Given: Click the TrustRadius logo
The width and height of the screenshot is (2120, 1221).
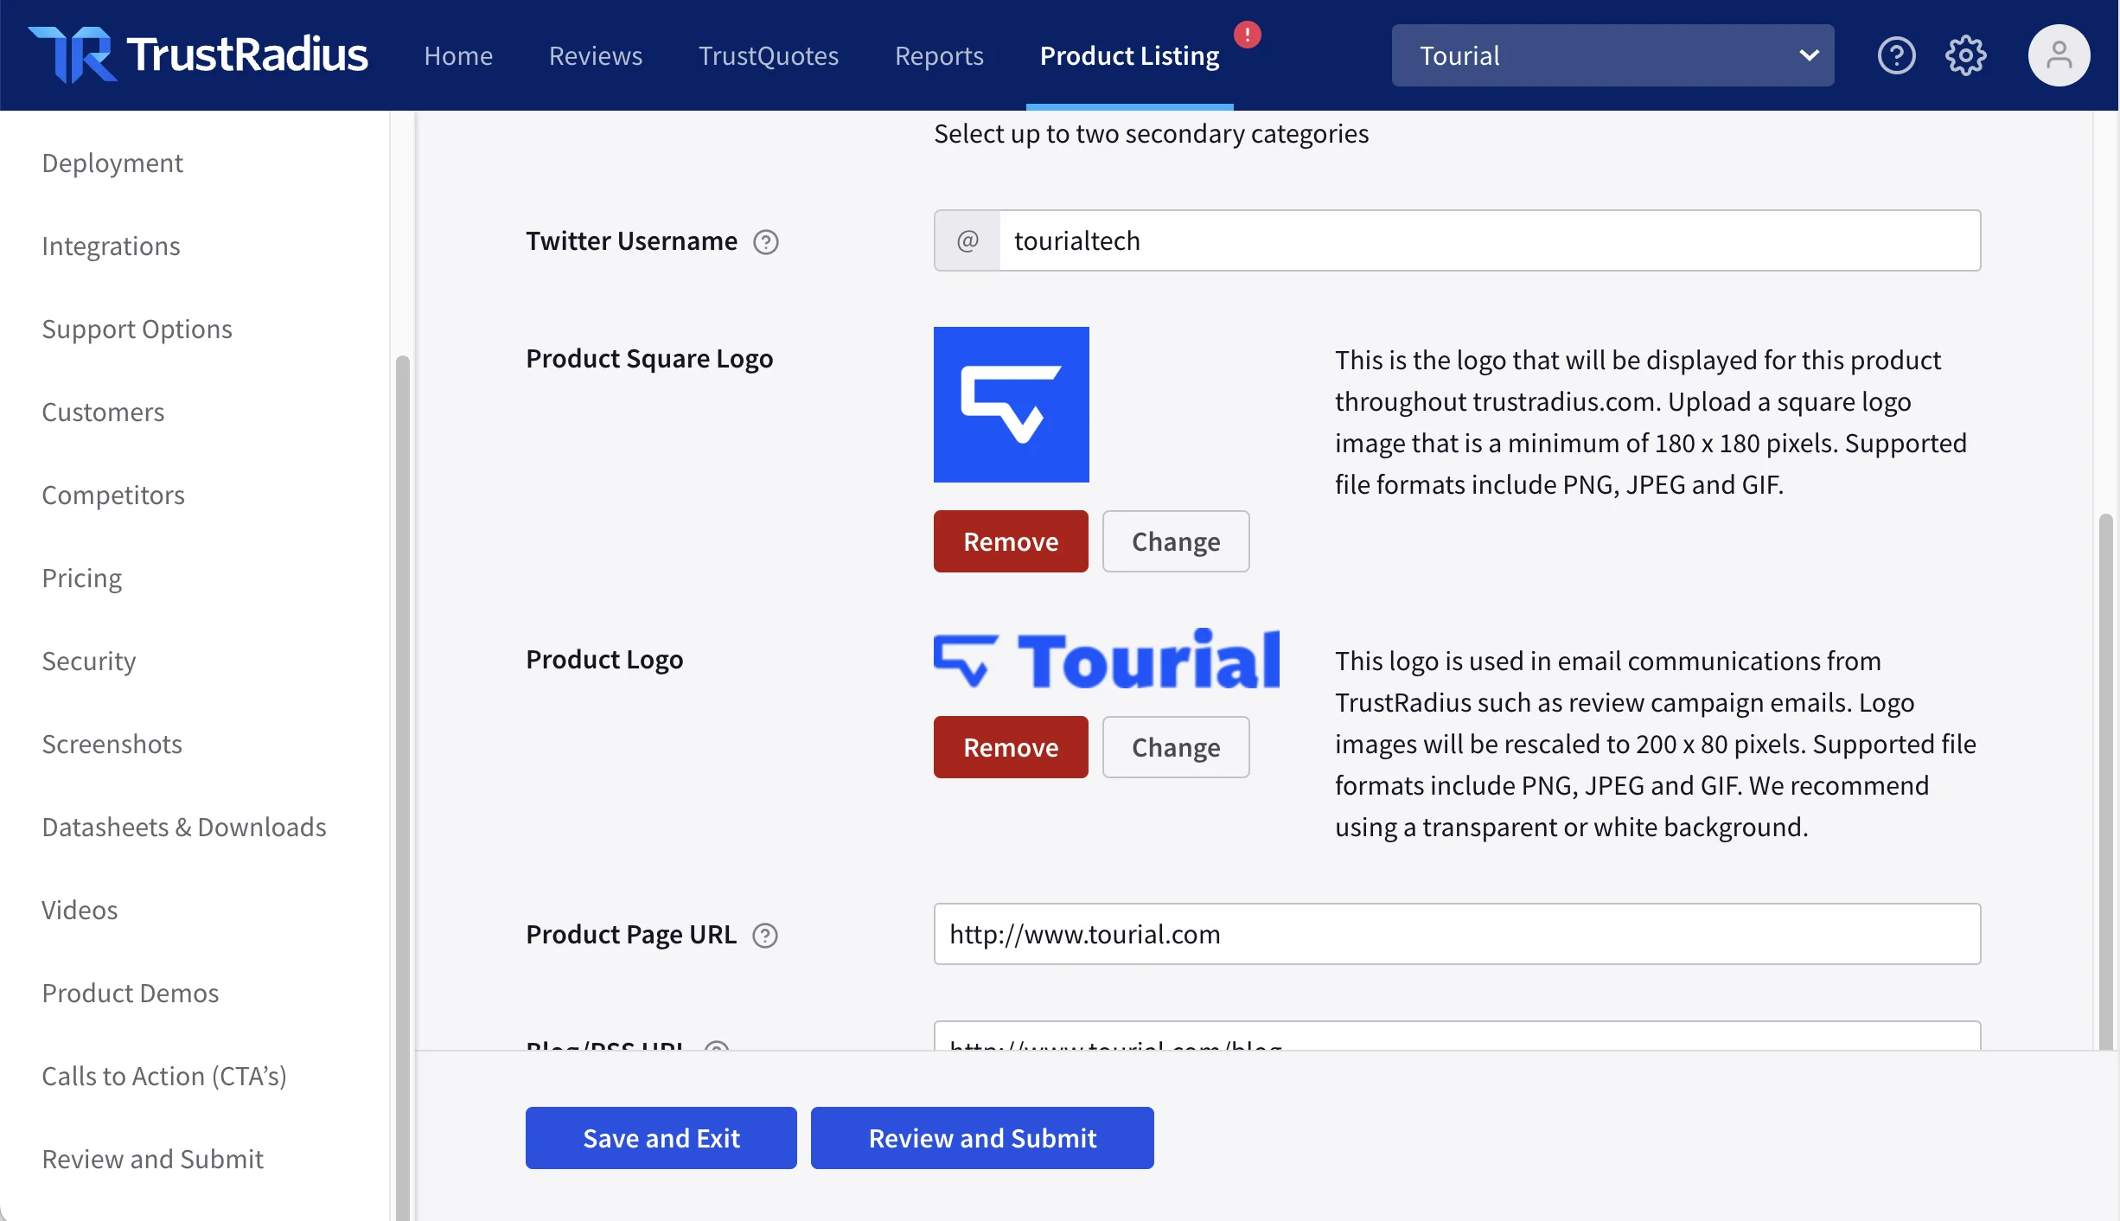Looking at the screenshot, I should point(198,54).
